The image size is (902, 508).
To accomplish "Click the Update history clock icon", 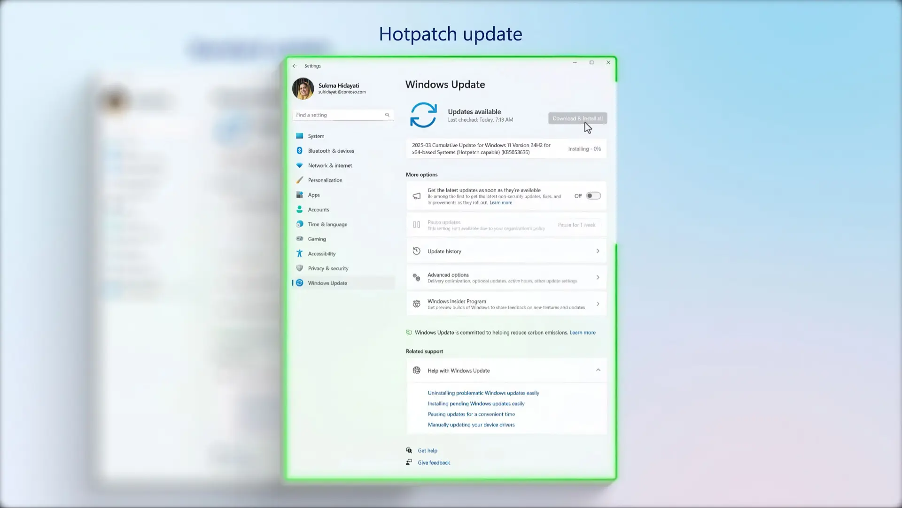I will 417,251.
